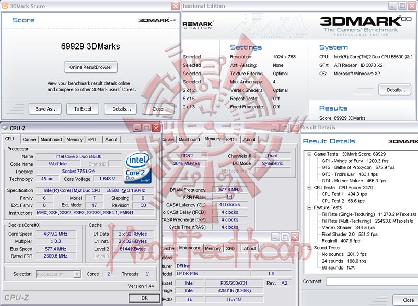Close the front CPU-Z window with X
The height and width of the screenshot is (306, 418).
click(x=156, y=128)
